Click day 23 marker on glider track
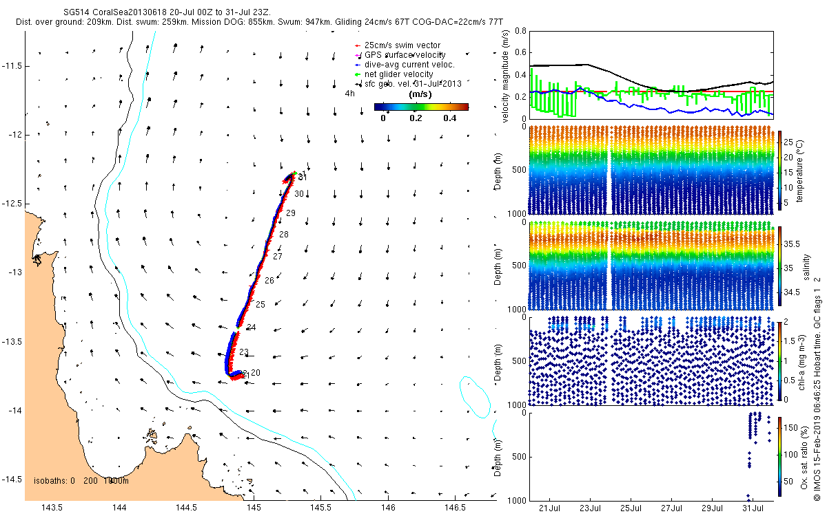 click(x=244, y=352)
